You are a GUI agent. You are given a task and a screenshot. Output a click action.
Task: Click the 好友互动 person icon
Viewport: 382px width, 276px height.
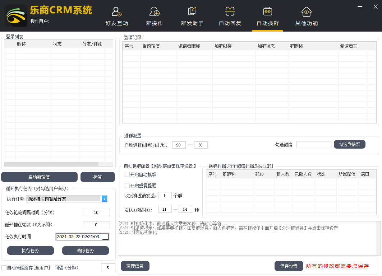pyautogui.click(x=116, y=12)
